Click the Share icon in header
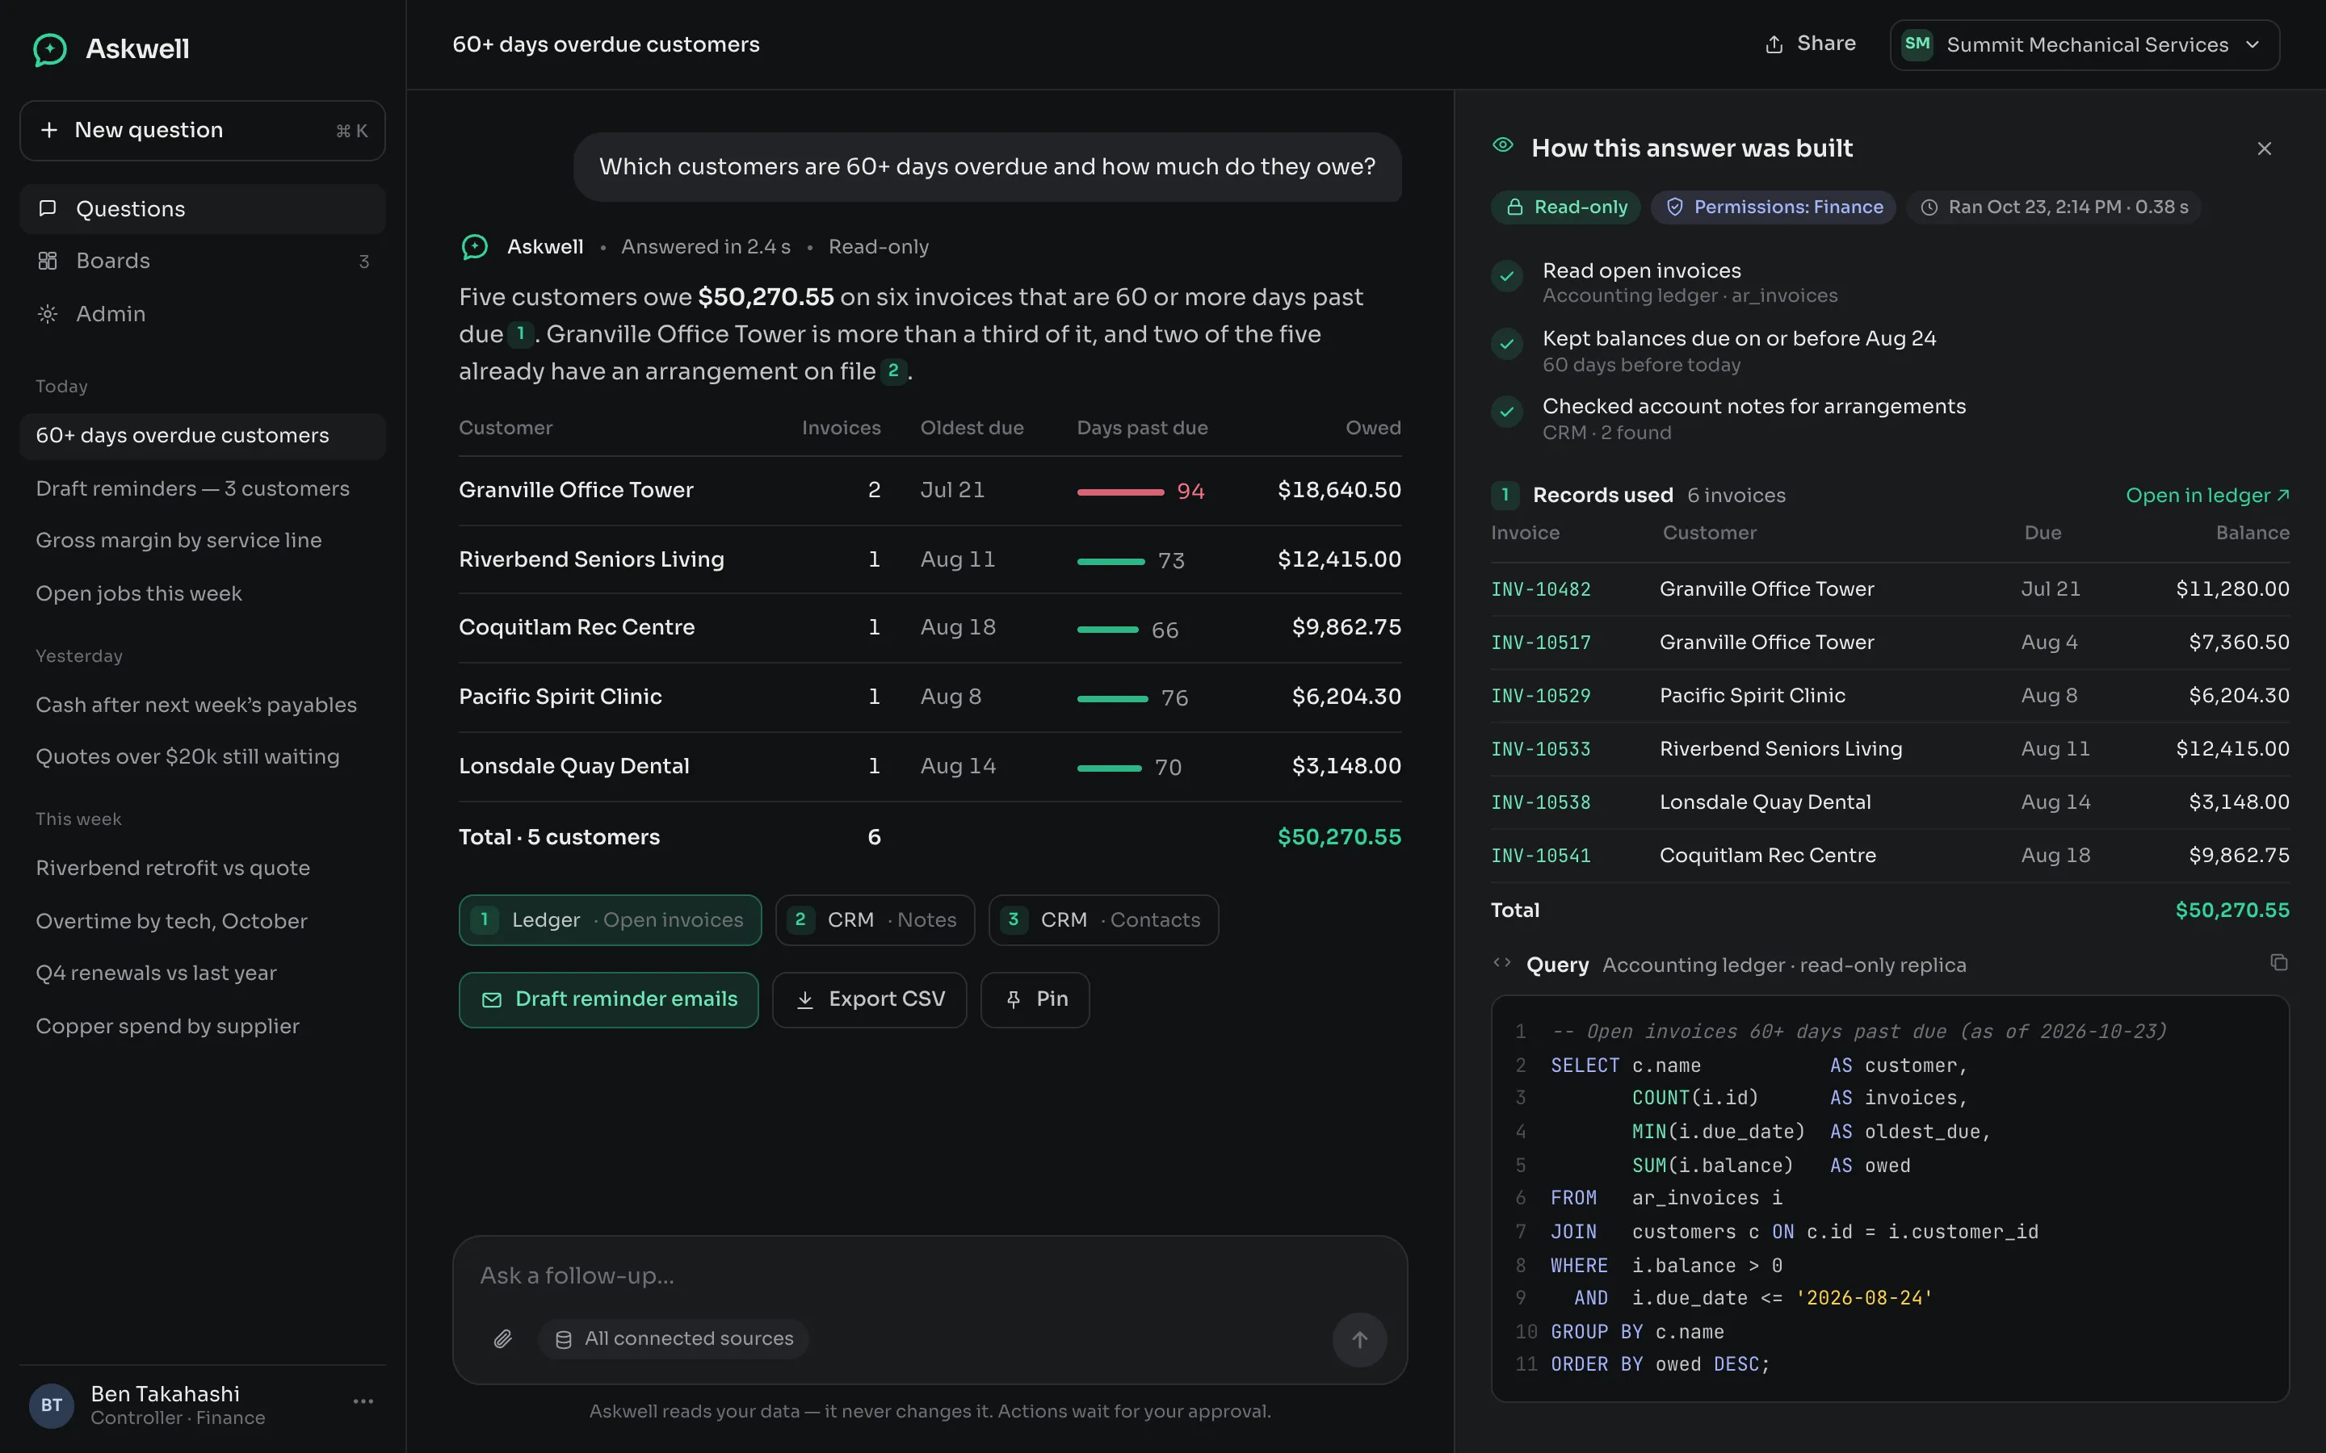Viewport: 2326px width, 1453px height. 1774,45
